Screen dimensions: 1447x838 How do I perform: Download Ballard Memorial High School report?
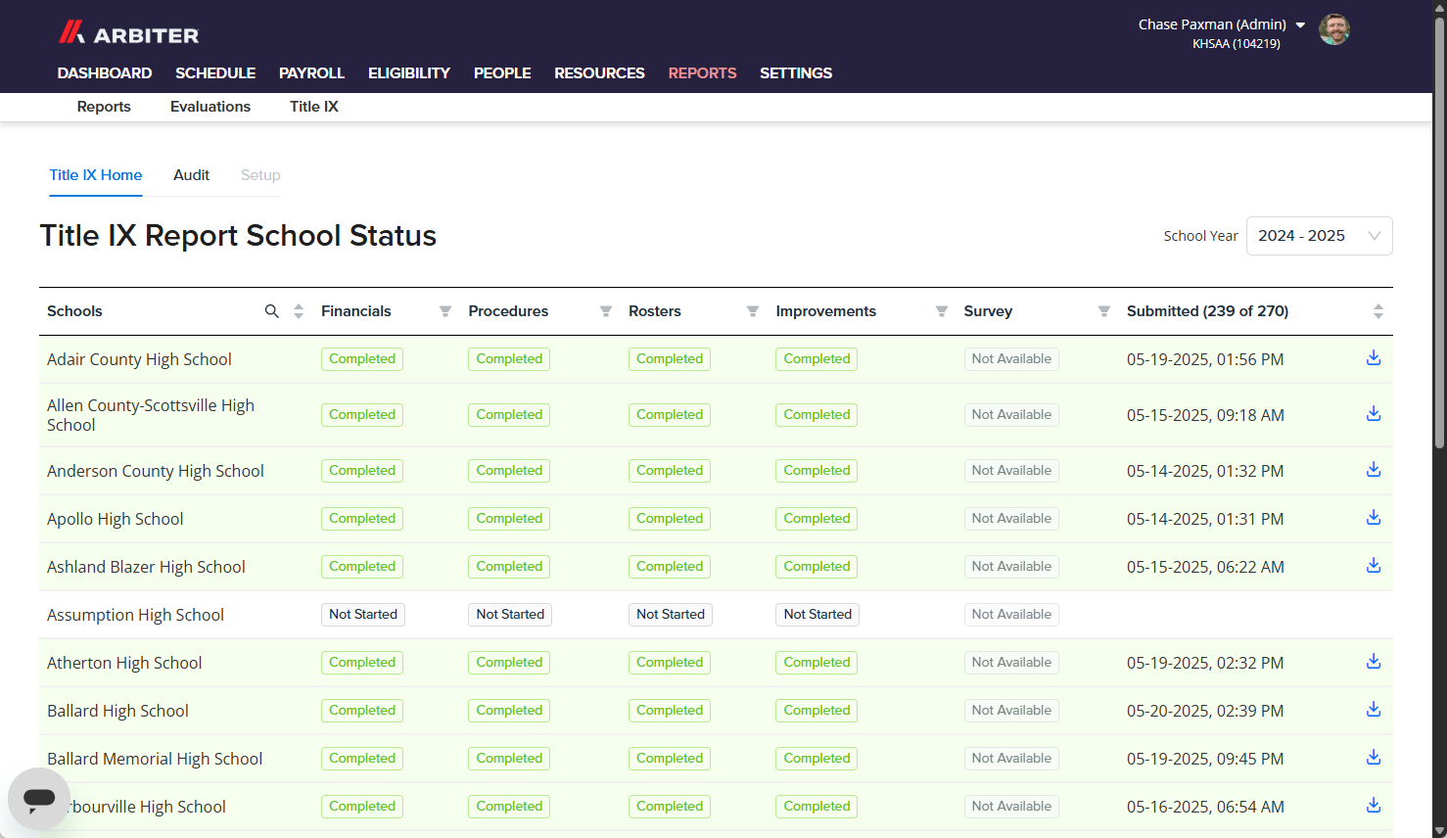(x=1374, y=758)
